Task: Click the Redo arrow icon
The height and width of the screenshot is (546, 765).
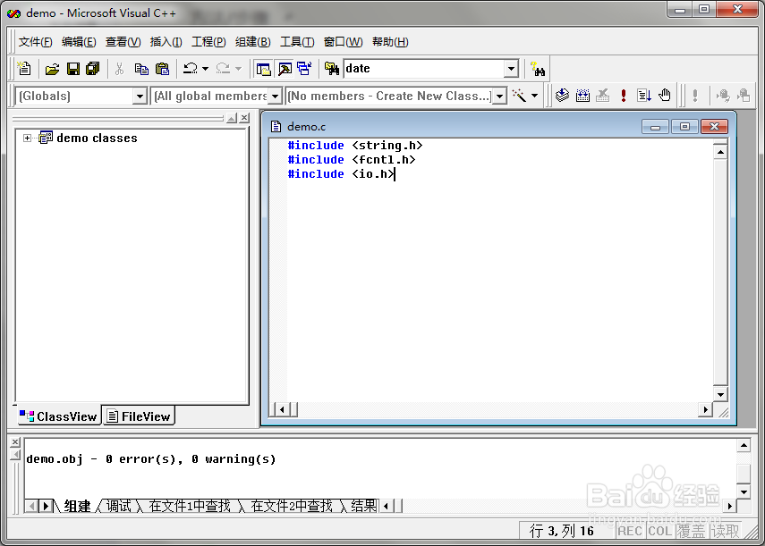Action: coord(223,69)
